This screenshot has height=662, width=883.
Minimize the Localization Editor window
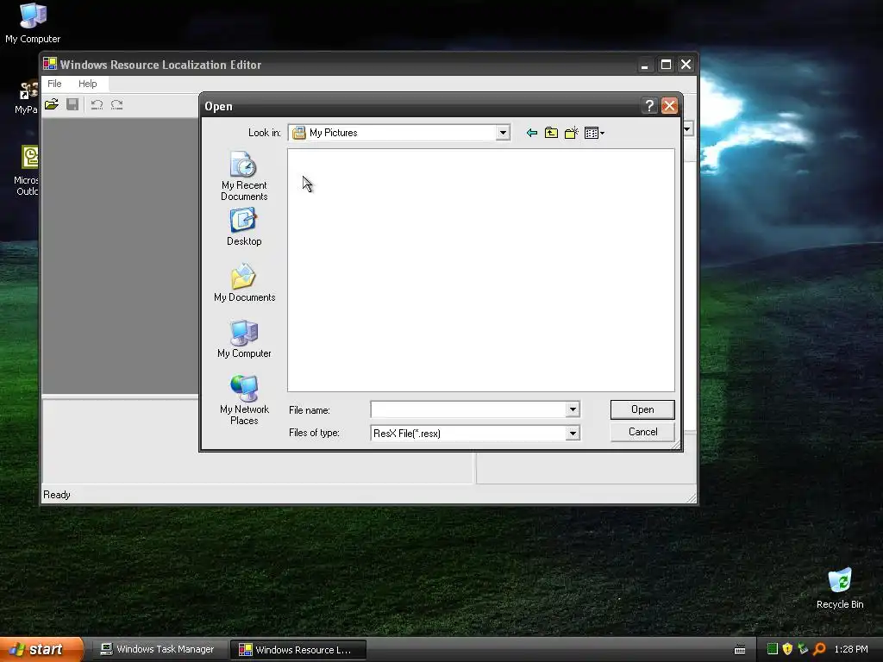645,65
